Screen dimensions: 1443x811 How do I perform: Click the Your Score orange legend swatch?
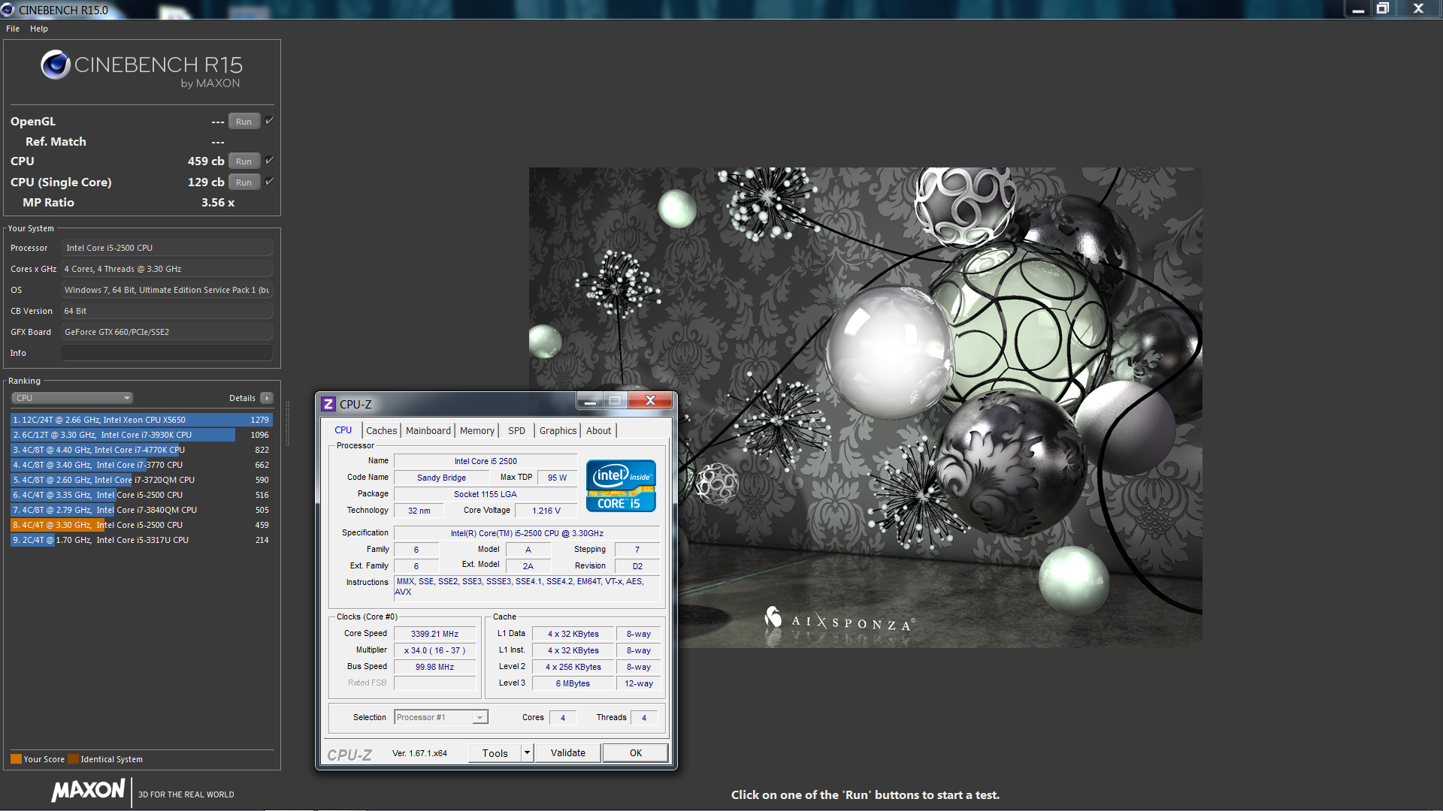(x=16, y=759)
